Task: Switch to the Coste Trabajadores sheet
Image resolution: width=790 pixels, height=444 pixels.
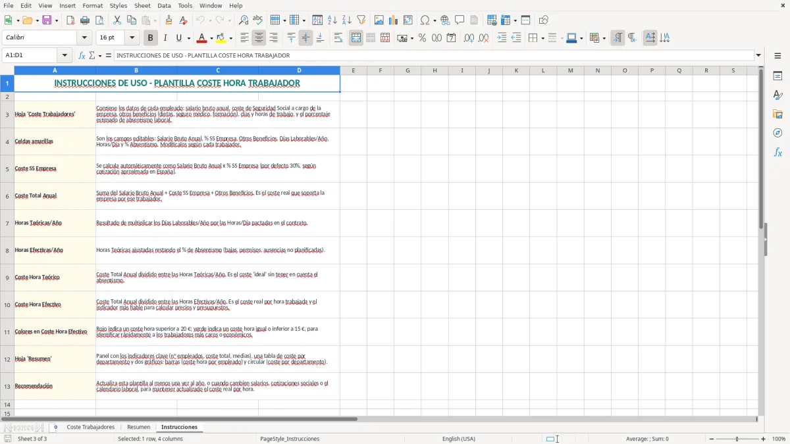Action: pyautogui.click(x=91, y=427)
